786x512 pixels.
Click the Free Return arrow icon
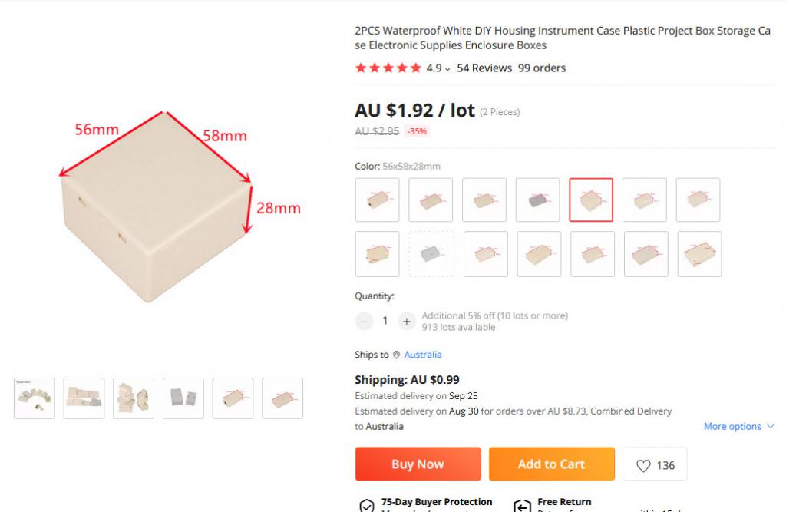522,506
